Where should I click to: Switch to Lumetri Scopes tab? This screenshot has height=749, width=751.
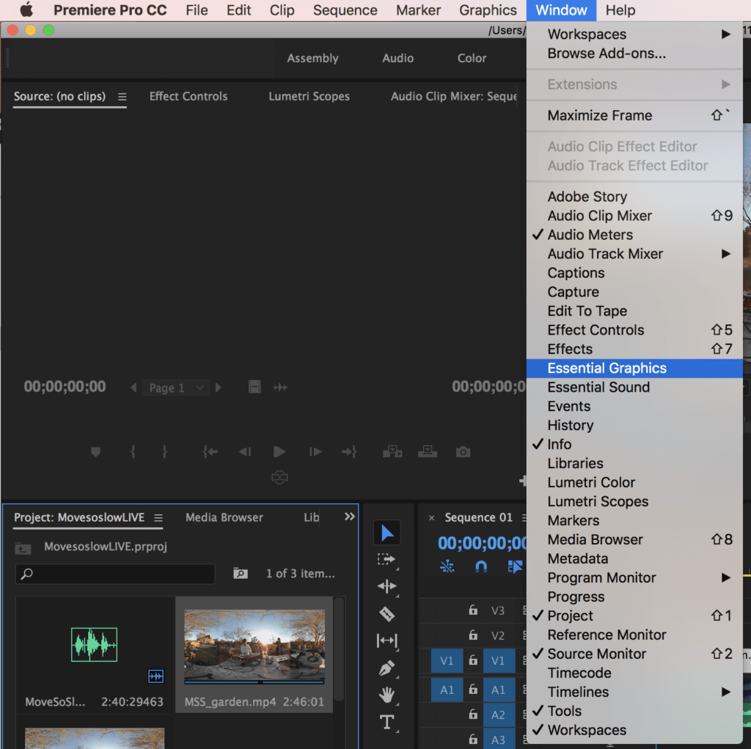pyautogui.click(x=309, y=96)
